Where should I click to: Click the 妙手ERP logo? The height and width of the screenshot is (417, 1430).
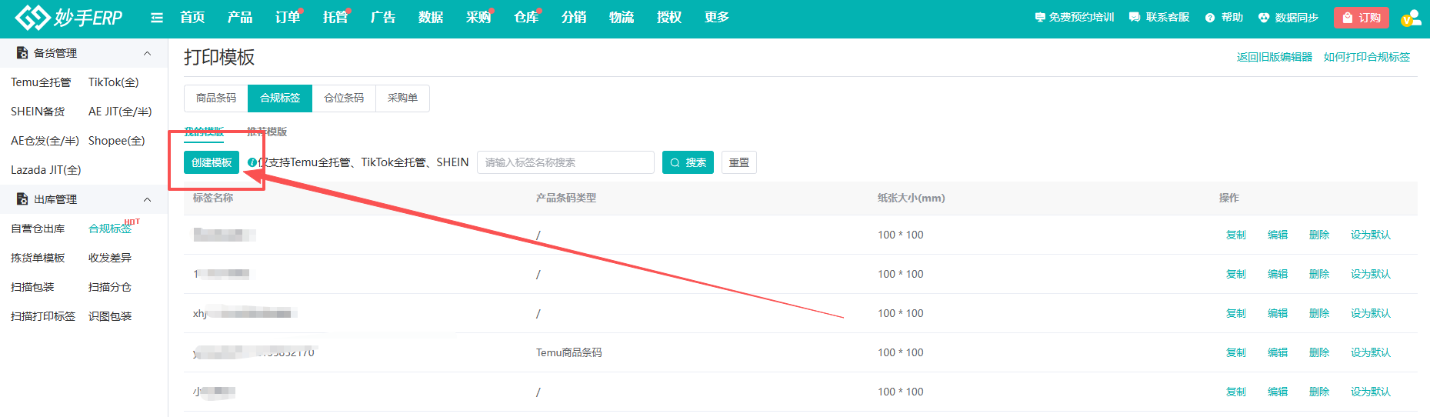[68, 17]
